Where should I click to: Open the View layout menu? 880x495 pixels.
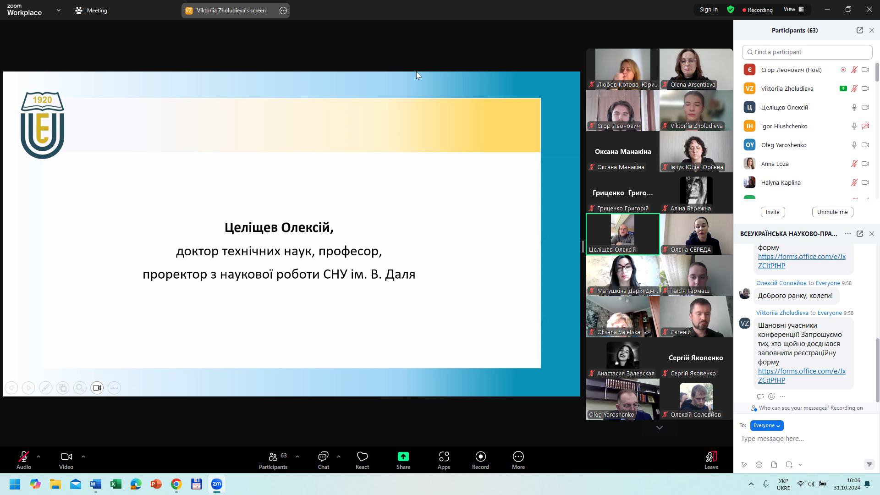point(794,10)
